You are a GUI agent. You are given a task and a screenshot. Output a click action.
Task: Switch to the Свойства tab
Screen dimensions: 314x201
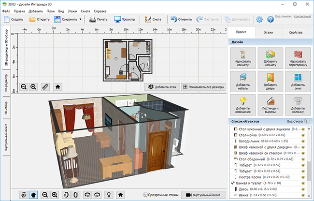296,32
